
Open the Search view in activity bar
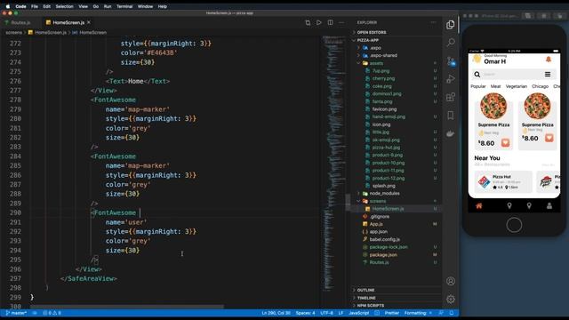(451, 43)
